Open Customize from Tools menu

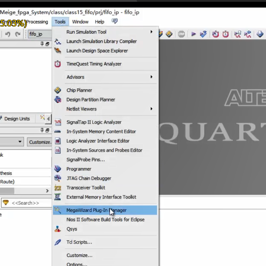click(x=105, y=255)
